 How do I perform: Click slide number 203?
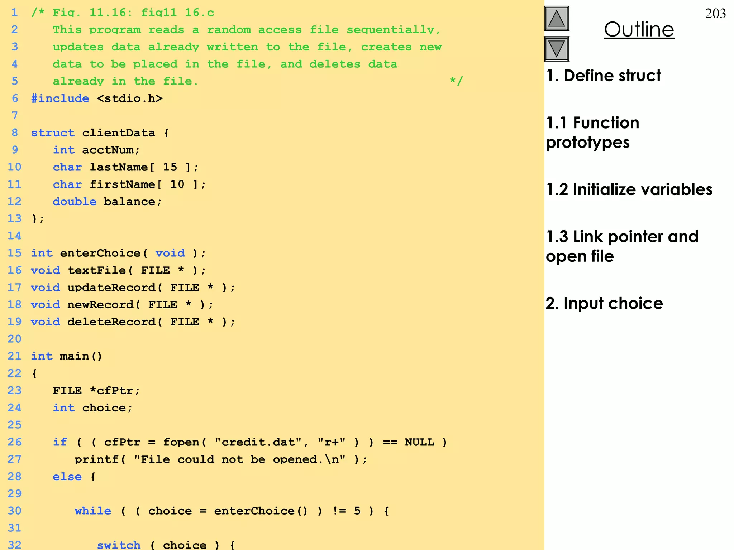[715, 14]
